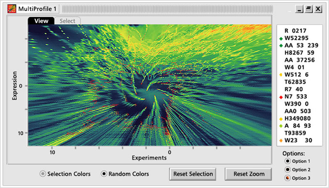Screen dimensions: 329x188
Task: Click orange diamond marker beside W23 30
Action: (281, 141)
